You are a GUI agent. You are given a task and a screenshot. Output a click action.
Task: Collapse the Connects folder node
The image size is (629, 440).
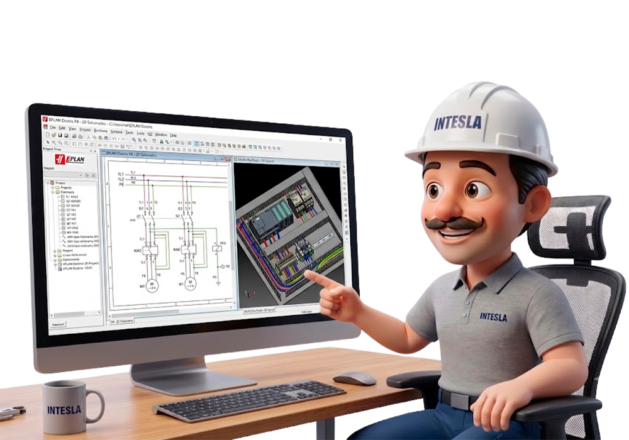(x=53, y=192)
